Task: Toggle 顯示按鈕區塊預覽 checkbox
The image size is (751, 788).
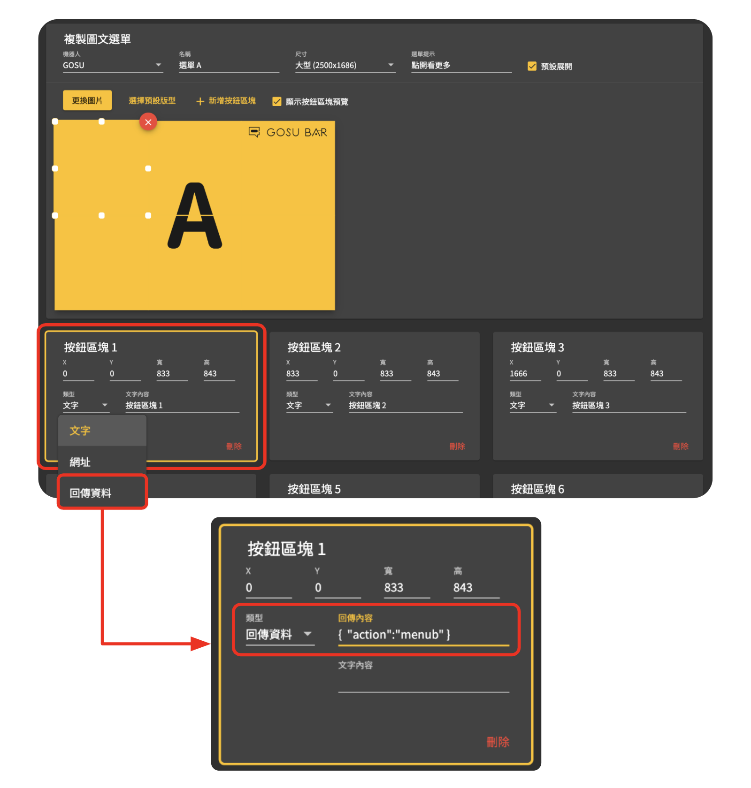Action: coord(277,101)
